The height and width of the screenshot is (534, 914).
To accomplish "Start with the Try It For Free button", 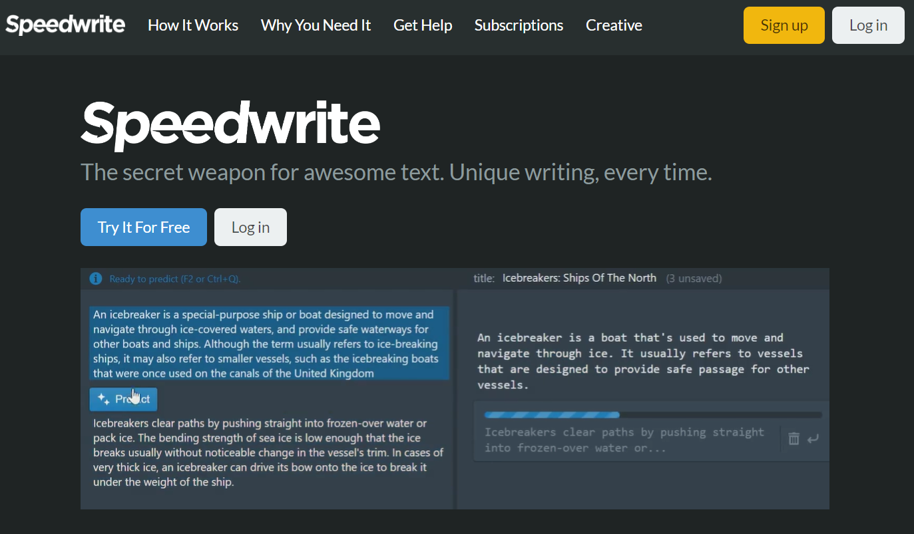I will click(x=144, y=227).
